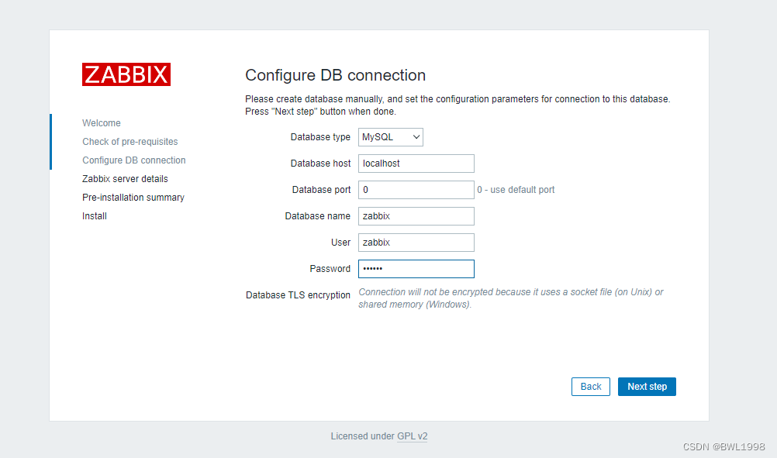Select Pre-installation summary step
The image size is (777, 458).
[133, 198]
